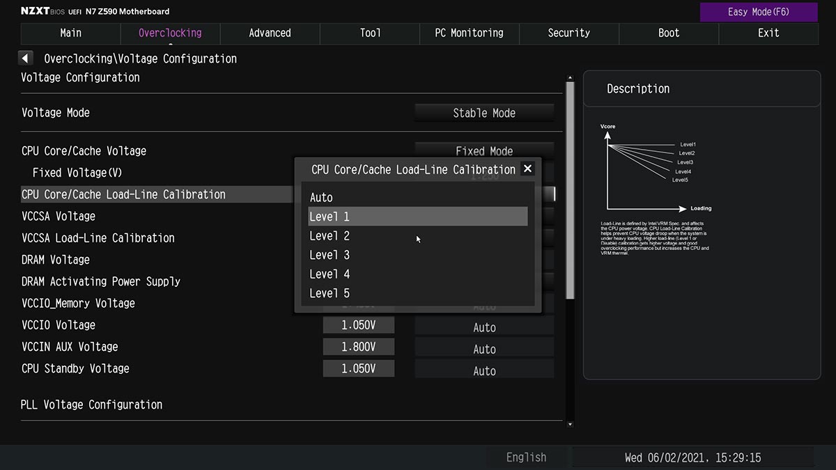Image resolution: width=836 pixels, height=470 pixels.
Task: Select the Fixed Voltage(V) row label
Action: tap(77, 173)
